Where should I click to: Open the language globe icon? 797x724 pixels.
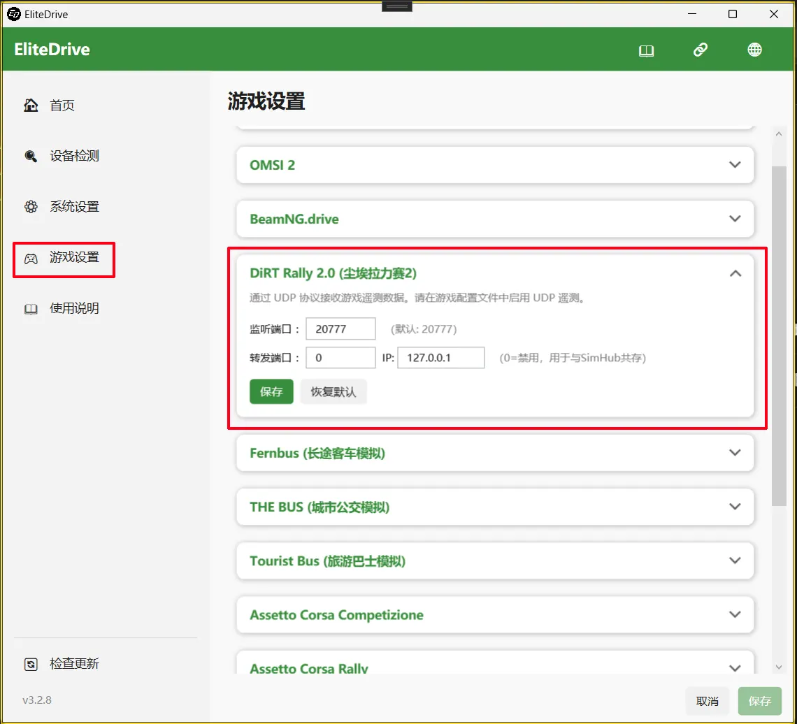click(754, 50)
